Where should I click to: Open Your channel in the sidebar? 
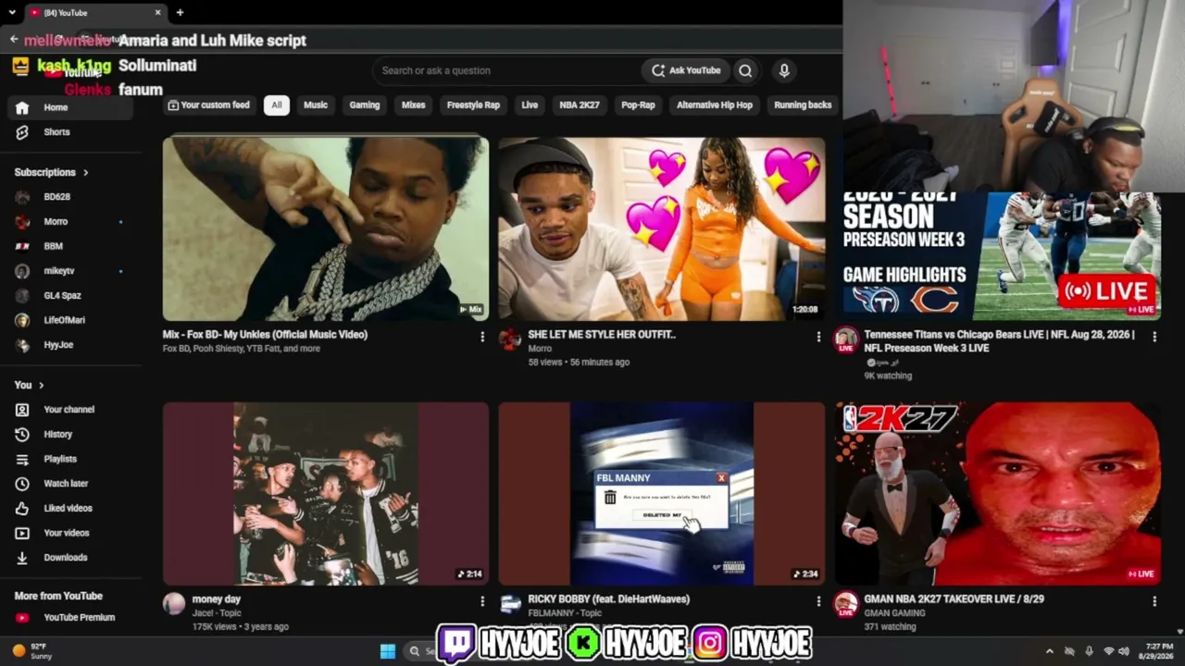click(69, 410)
